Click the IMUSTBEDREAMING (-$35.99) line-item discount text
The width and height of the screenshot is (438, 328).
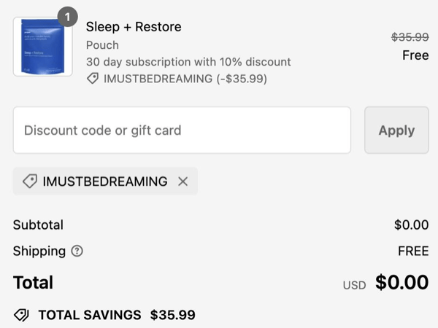185,79
